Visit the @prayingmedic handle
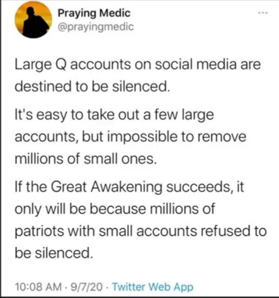Screen dimensions: 279x298 [96, 26]
